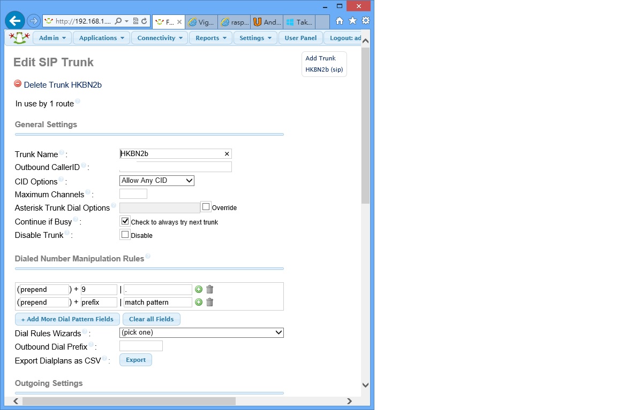The width and height of the screenshot is (617, 410).
Task: Click the browser favorites star icon
Action: (352, 21)
